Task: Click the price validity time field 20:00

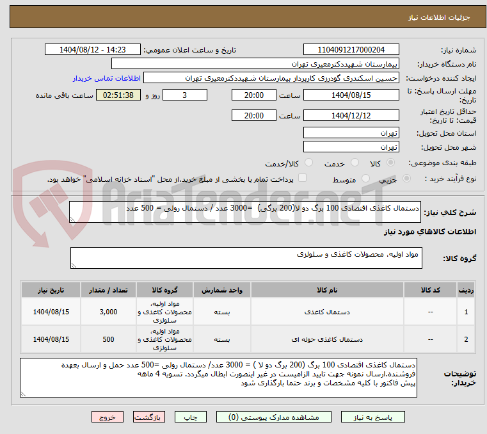Action: click(254, 115)
